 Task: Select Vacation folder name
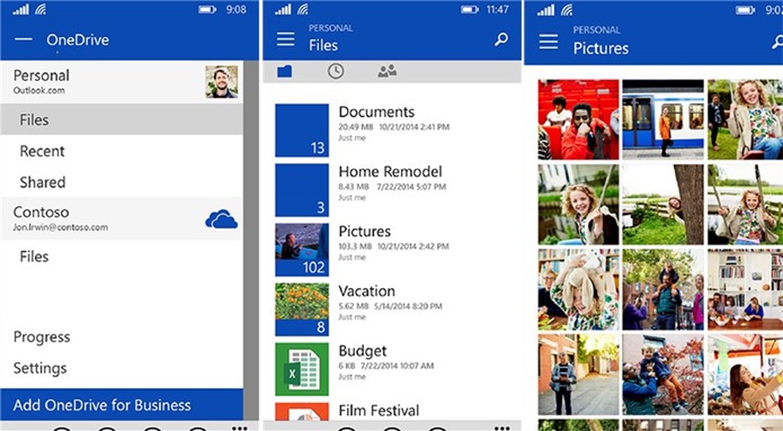[367, 291]
